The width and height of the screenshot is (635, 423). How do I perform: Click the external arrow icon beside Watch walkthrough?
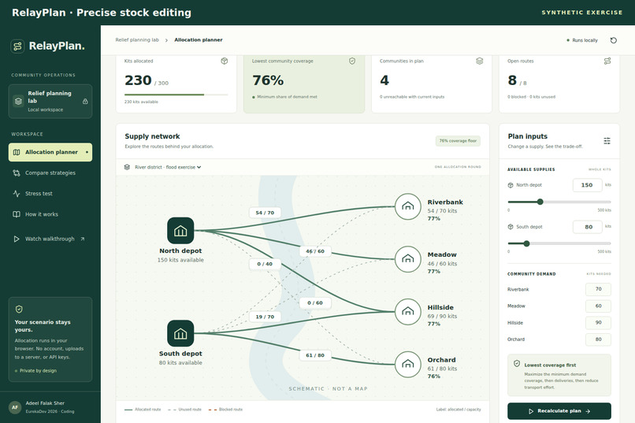pyautogui.click(x=83, y=239)
